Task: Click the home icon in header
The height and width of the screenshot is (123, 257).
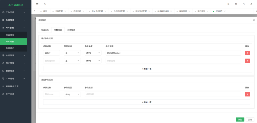Action: 243,4
